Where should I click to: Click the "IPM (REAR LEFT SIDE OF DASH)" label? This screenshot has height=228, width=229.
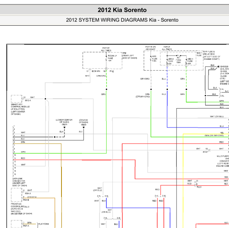[x=130, y=56]
